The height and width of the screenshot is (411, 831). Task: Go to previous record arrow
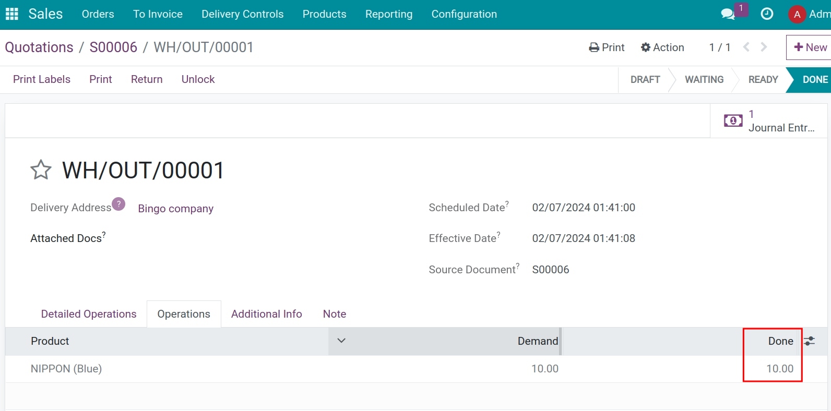pos(746,47)
